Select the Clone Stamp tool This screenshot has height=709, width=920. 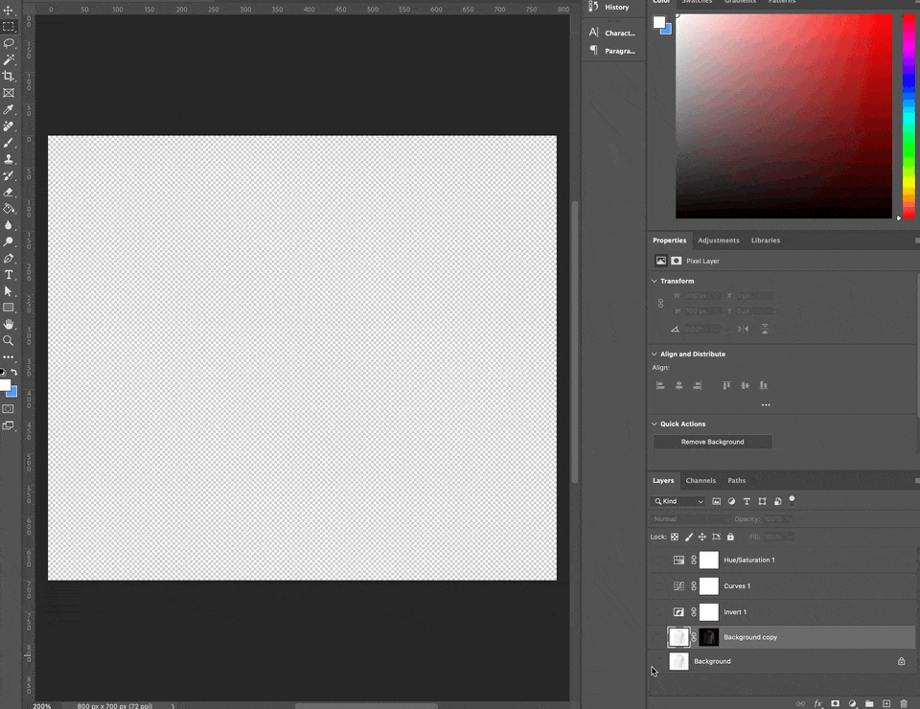[x=9, y=159]
